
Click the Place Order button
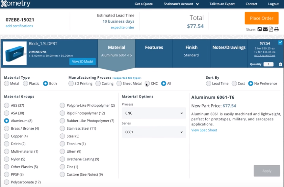click(262, 18)
